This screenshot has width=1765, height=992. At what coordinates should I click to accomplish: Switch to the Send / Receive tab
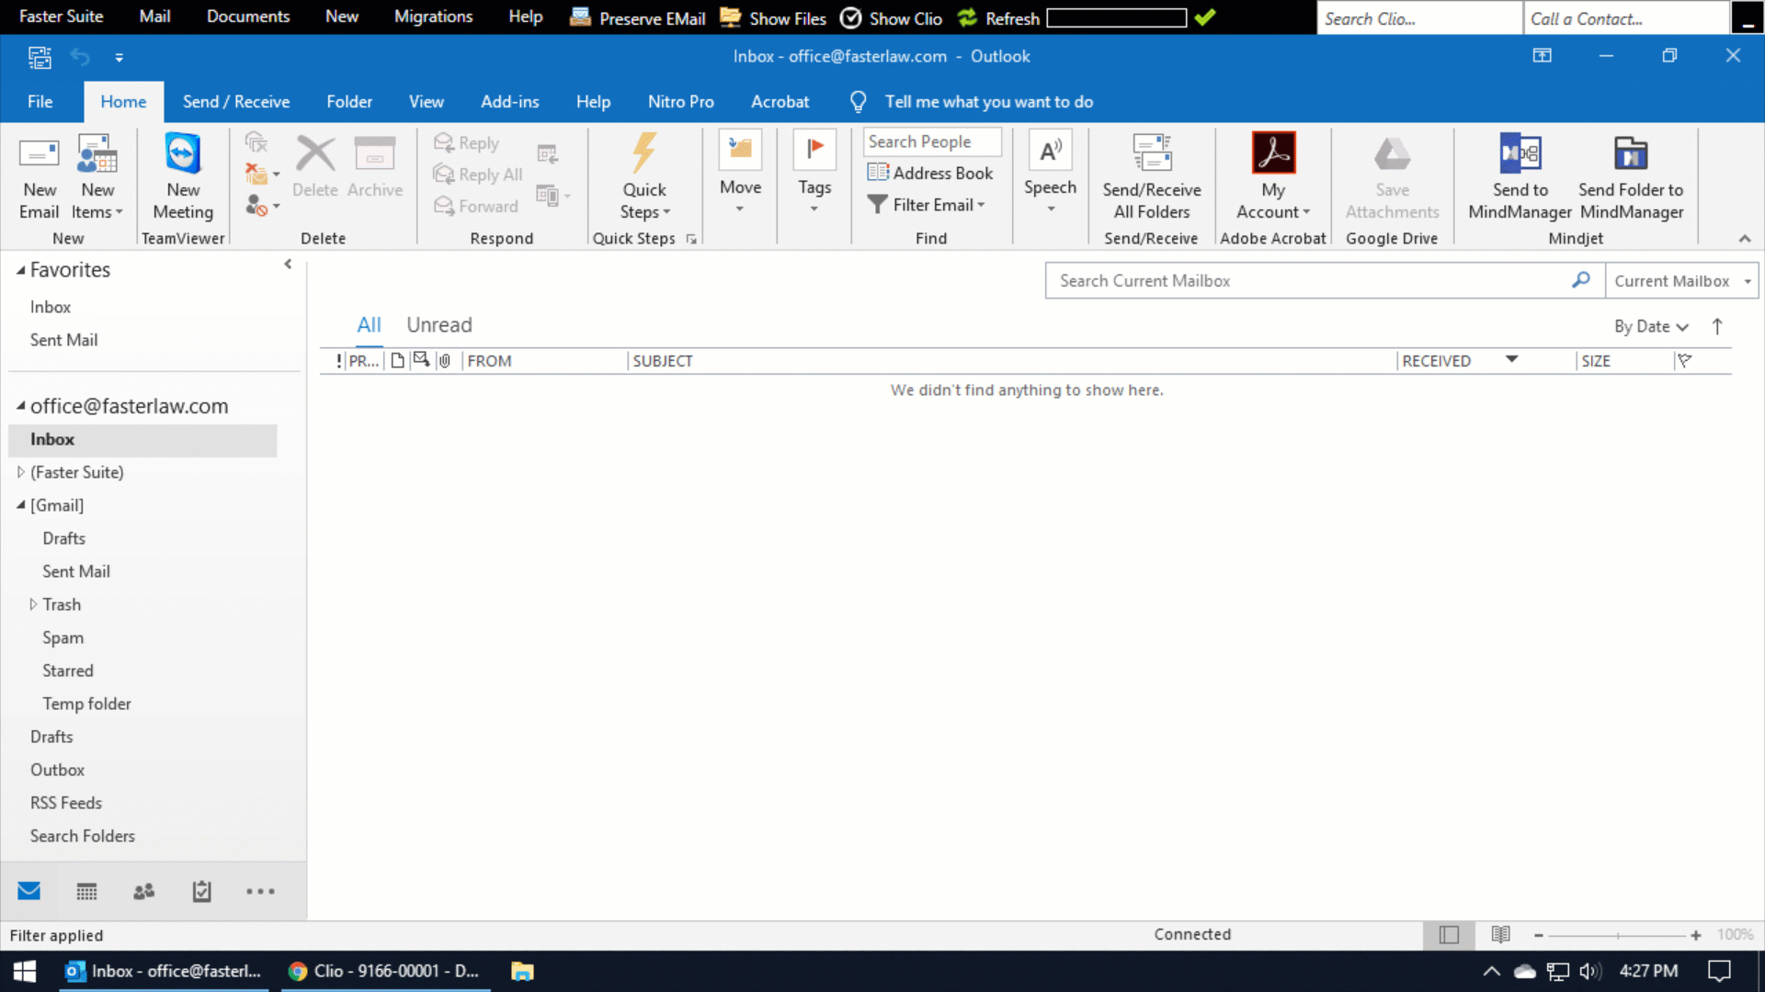(x=236, y=102)
